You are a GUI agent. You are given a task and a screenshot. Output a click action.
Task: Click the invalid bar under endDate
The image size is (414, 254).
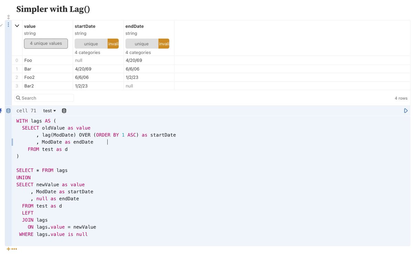[164, 44]
